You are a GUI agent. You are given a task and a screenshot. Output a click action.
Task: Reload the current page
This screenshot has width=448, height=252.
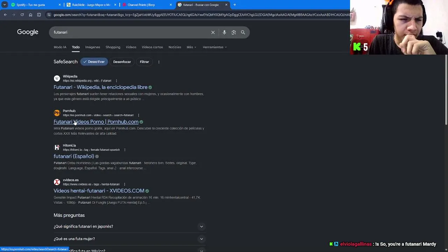[x=22, y=15]
